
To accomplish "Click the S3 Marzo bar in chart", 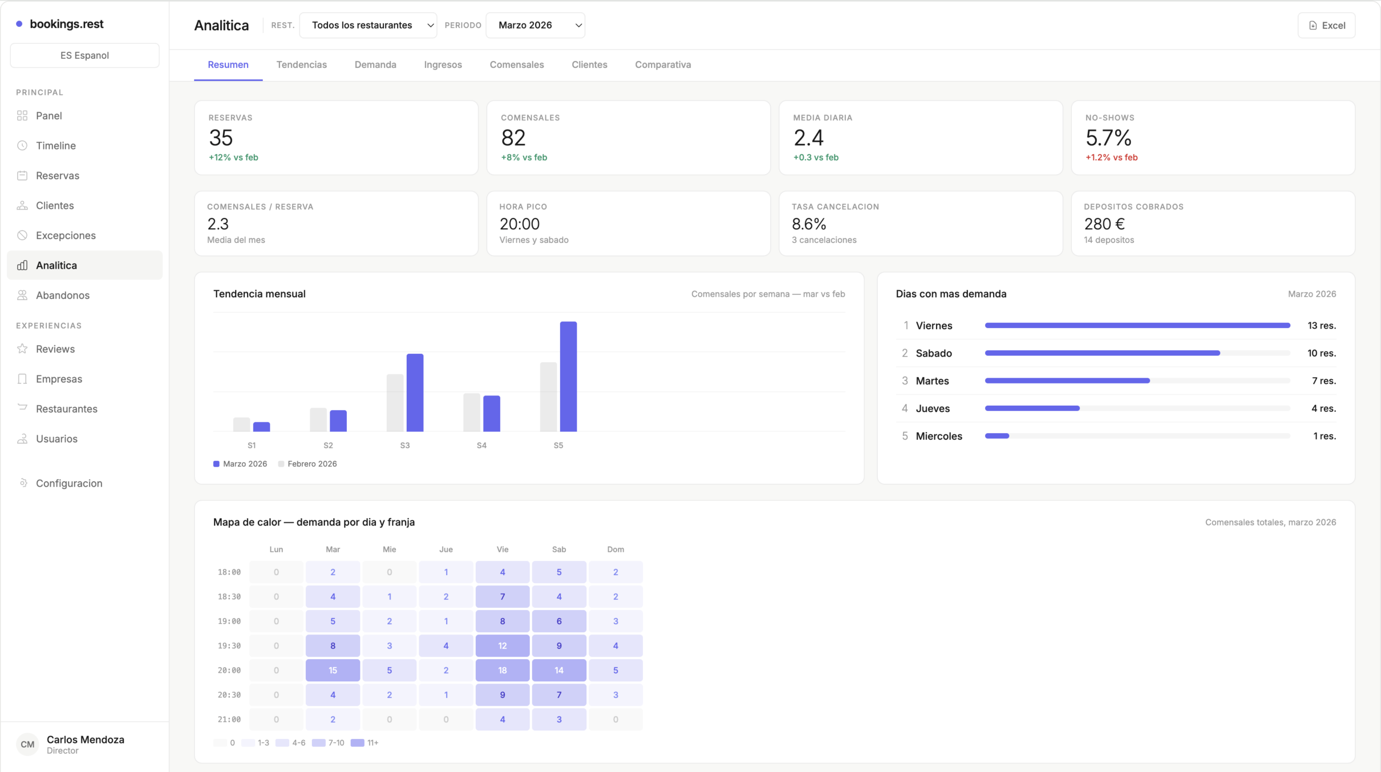I will click(415, 393).
